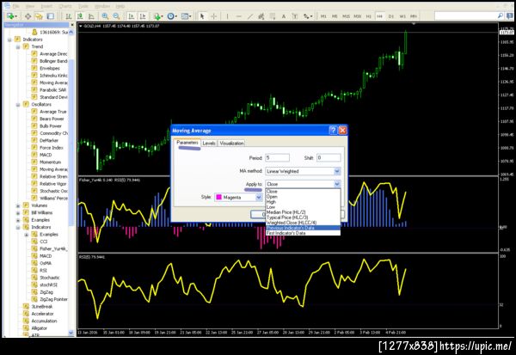Viewport: 516px width, 355px height.
Task: Click the Apply to combo box arrow
Action: [x=336, y=184]
